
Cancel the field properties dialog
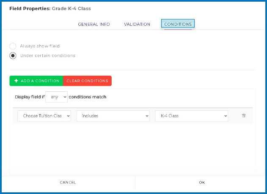click(68, 183)
